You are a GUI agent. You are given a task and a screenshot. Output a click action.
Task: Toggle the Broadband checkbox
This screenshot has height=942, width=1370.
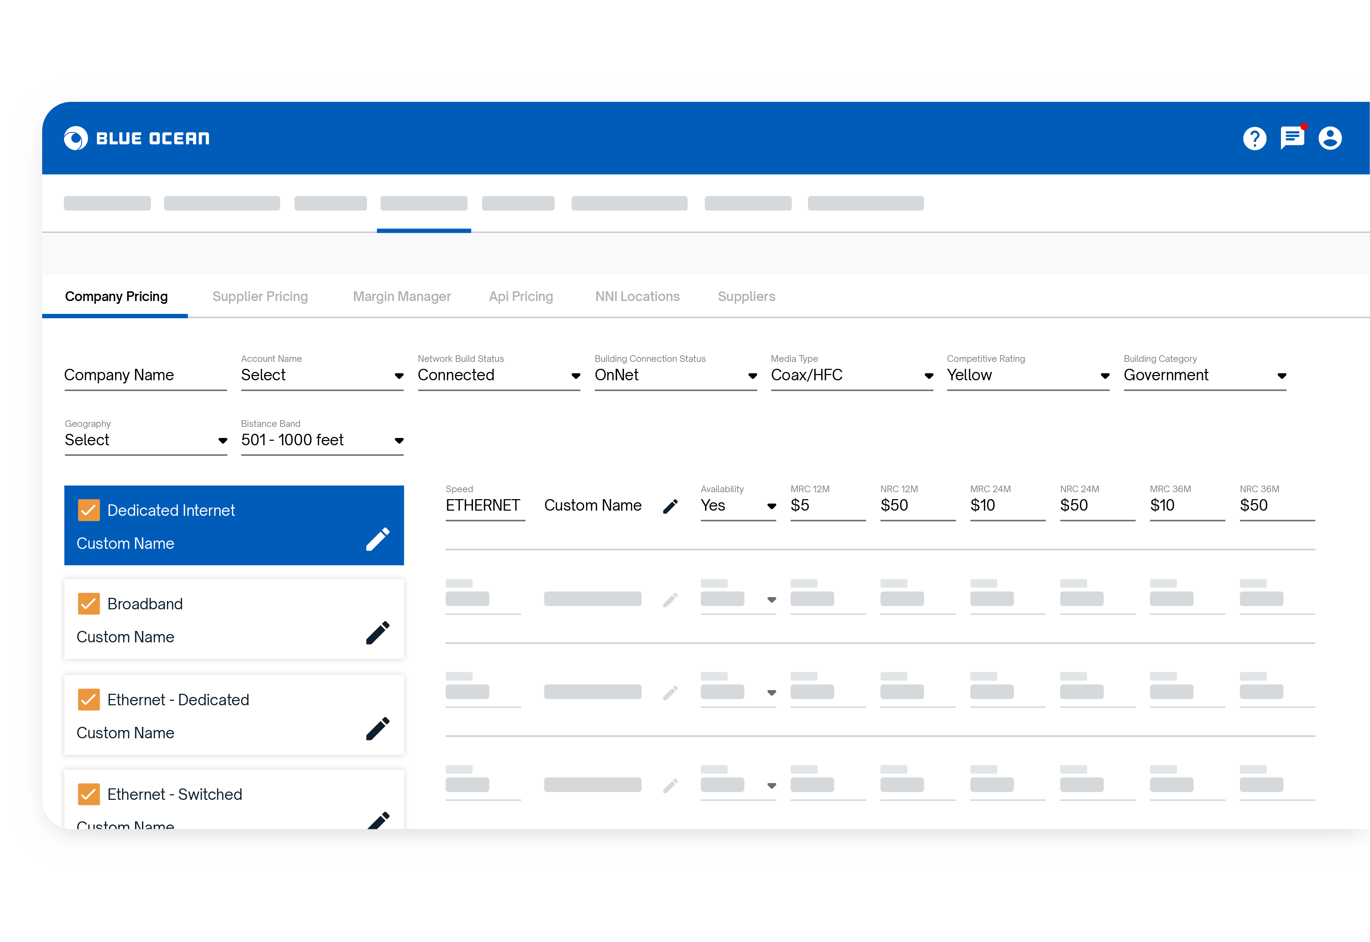pyautogui.click(x=89, y=604)
